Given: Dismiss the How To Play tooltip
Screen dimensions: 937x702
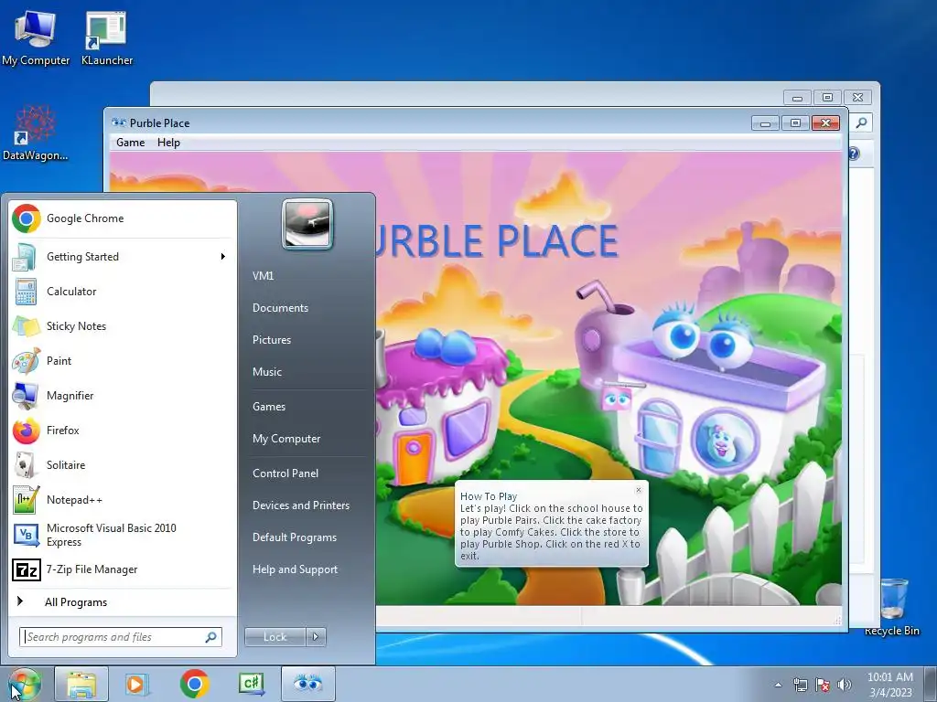Looking at the screenshot, I should click(638, 490).
